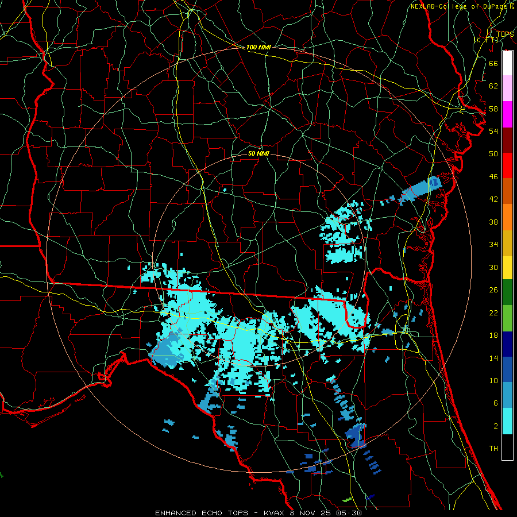The height and width of the screenshot is (517, 517).
Task: Pick the cyan legend swatch
Action: point(507,421)
